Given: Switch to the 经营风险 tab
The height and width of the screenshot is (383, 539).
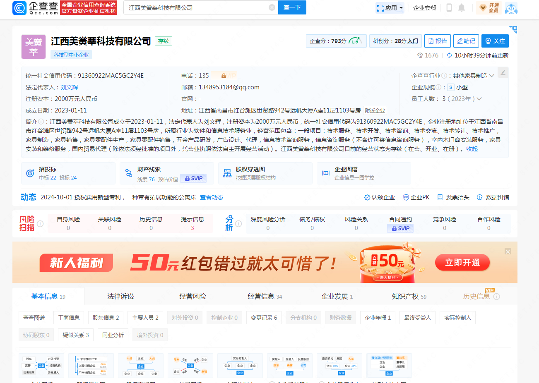Looking at the screenshot, I should tap(192, 296).
